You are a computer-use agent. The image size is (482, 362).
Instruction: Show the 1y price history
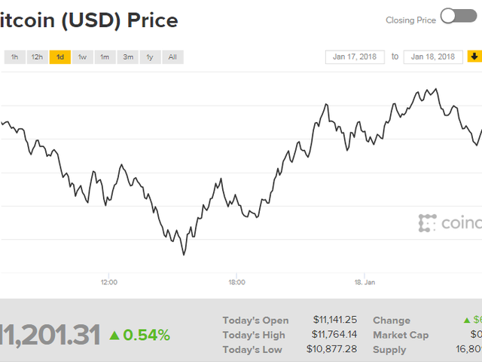151,57
